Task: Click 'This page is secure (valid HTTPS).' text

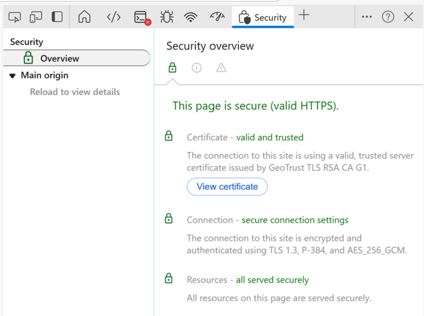Action: point(256,106)
